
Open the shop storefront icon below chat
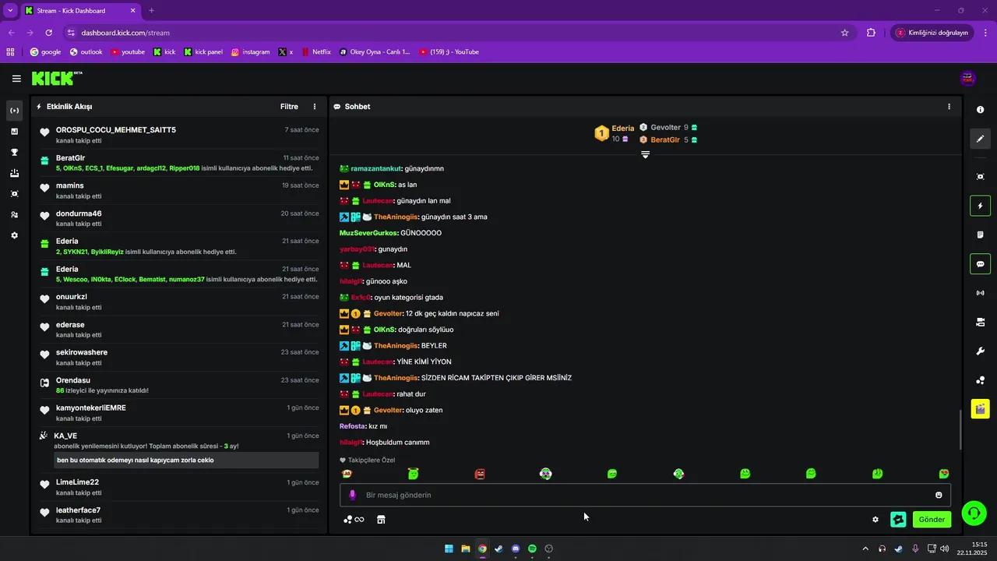381,520
